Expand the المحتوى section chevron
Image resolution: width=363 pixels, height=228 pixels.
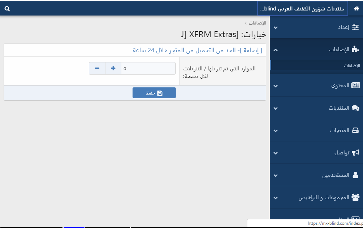click(276, 86)
